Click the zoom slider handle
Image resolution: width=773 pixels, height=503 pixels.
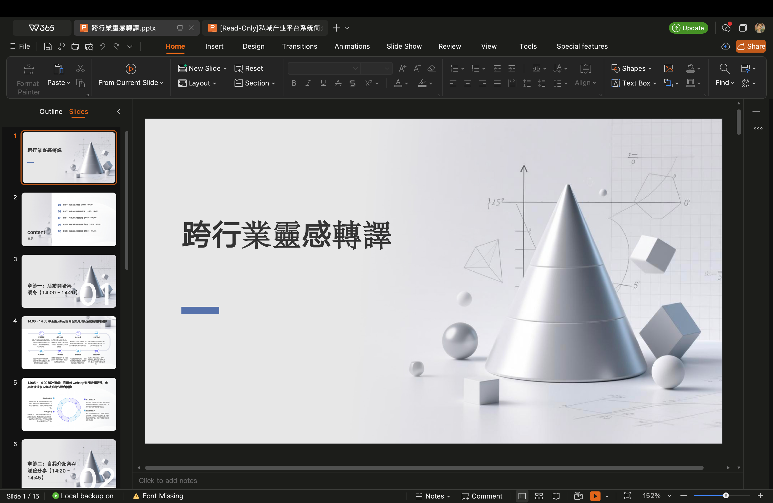click(x=726, y=496)
